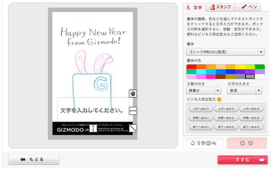Open the 文字 text tab
Viewport: 271px width, 169px height.
(x=194, y=8)
